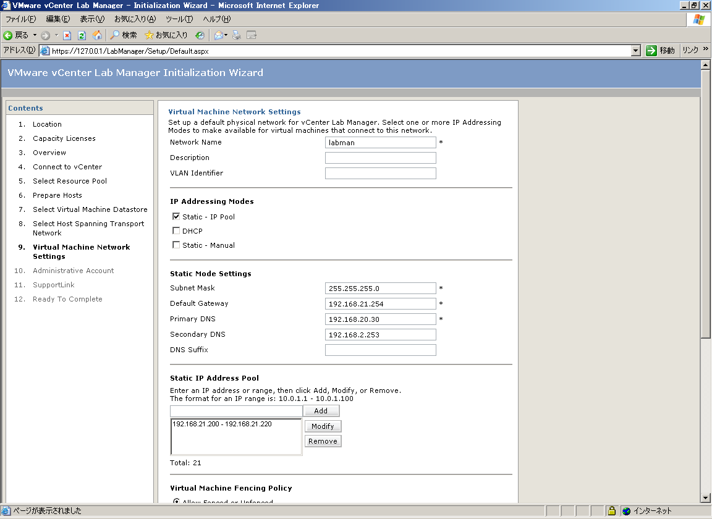712x519 pixels.
Task: Click the Primary DNS field
Action: (381, 319)
